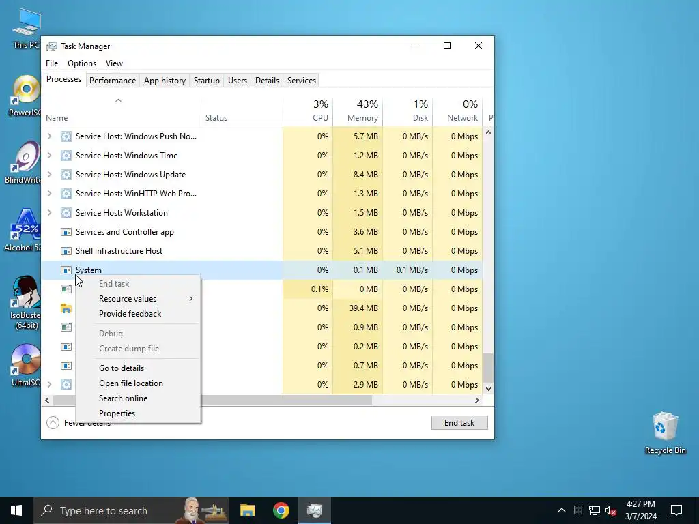This screenshot has width=699, height=524.
Task: Select the PowerISO desktop shortcut
Action: (x=25, y=96)
